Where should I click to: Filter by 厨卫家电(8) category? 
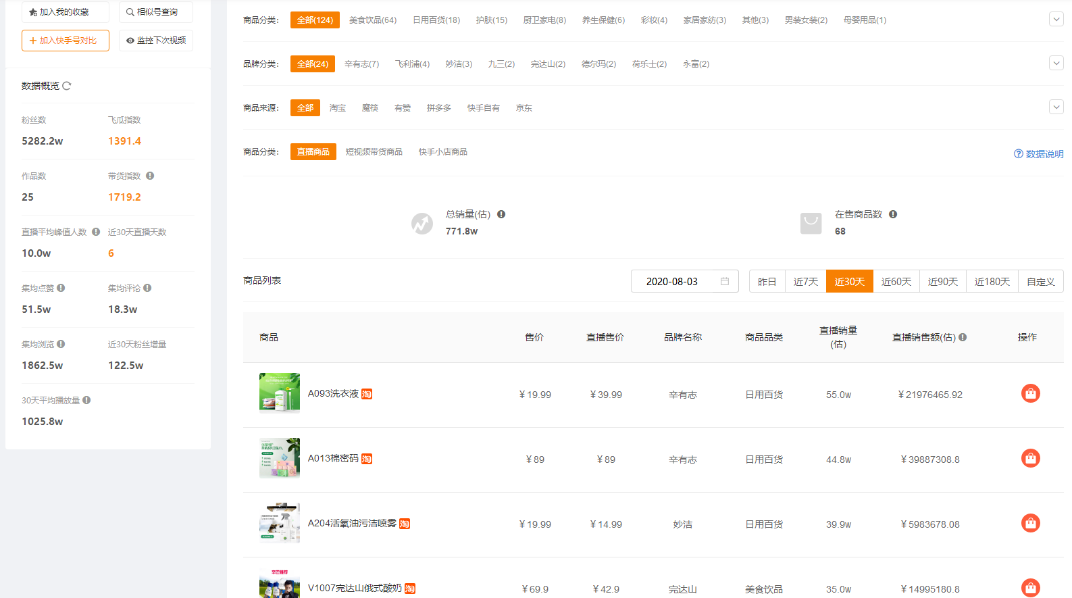click(544, 20)
